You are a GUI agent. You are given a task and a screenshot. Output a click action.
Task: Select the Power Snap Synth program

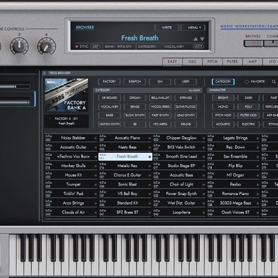(x=179, y=194)
